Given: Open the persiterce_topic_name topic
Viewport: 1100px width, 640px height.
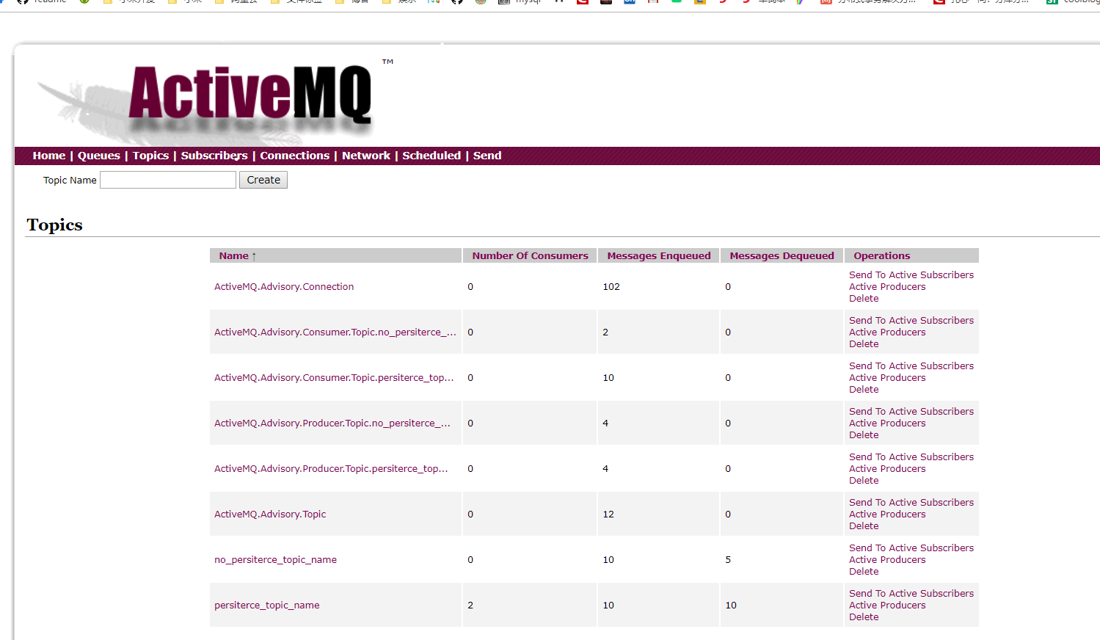Looking at the screenshot, I should click(267, 606).
